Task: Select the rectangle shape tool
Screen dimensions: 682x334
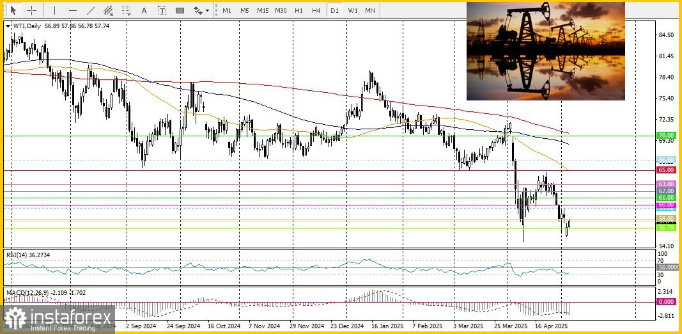Action: (180, 10)
